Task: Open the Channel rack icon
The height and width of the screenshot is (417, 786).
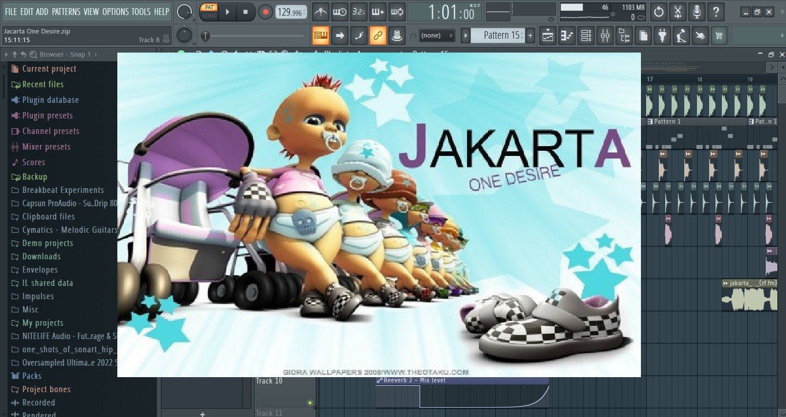Action: 585,36
